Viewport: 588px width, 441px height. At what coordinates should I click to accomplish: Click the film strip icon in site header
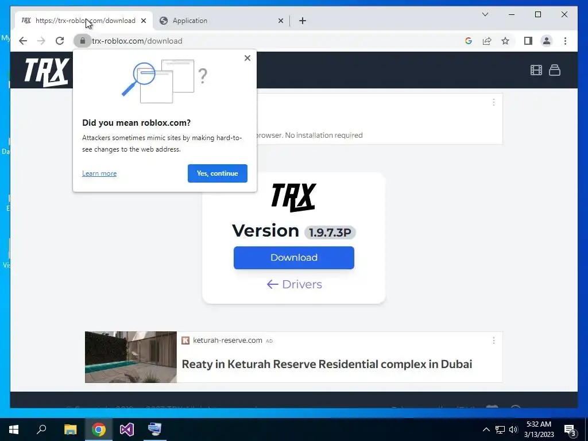point(536,70)
